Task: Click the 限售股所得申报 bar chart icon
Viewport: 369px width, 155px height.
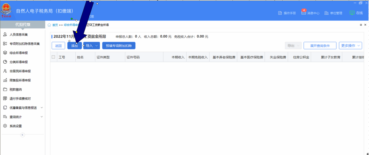Action: (5, 80)
